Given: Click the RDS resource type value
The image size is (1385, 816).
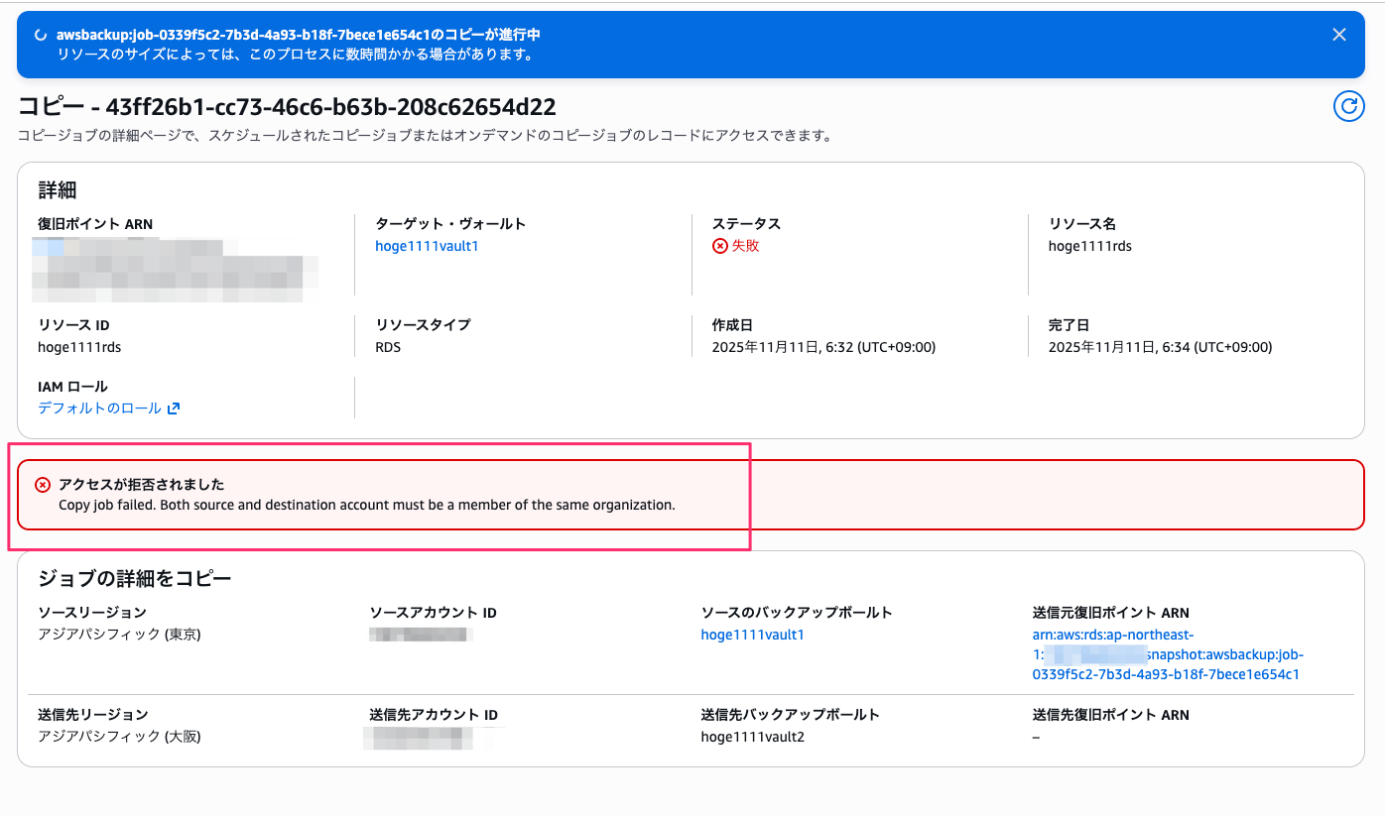Looking at the screenshot, I should click(388, 347).
